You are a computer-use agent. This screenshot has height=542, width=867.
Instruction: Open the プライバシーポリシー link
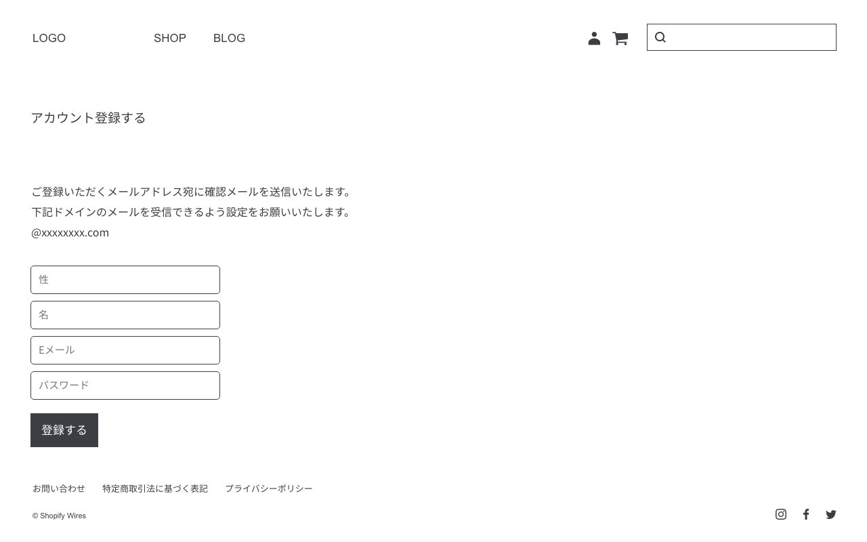[269, 488]
